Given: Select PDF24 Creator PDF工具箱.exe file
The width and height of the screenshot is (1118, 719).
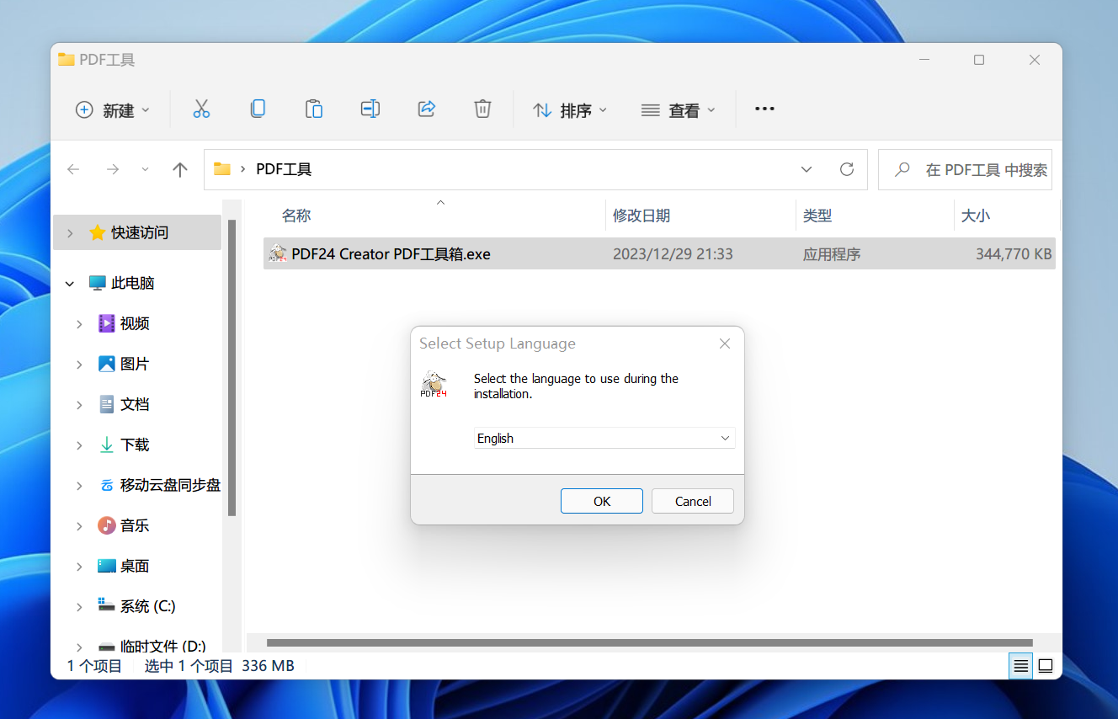Looking at the screenshot, I should [659, 253].
